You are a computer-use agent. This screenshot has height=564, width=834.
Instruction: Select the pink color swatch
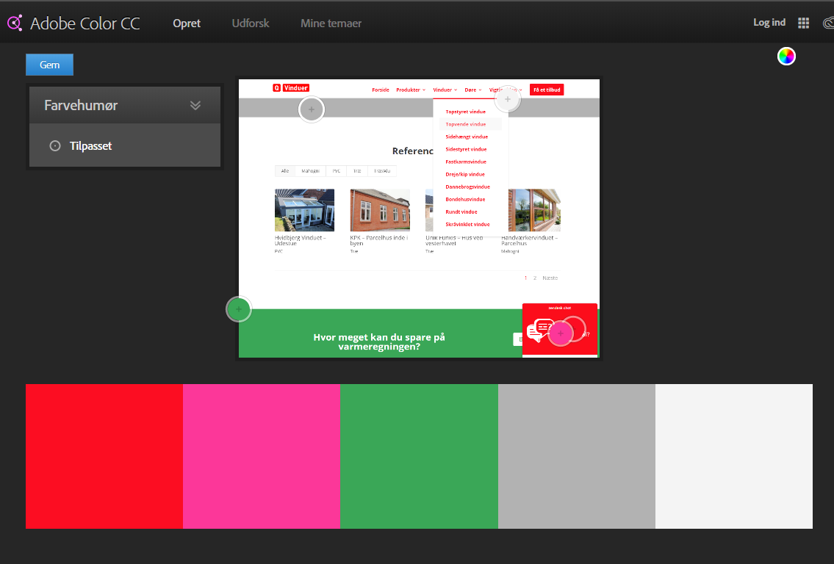262,456
